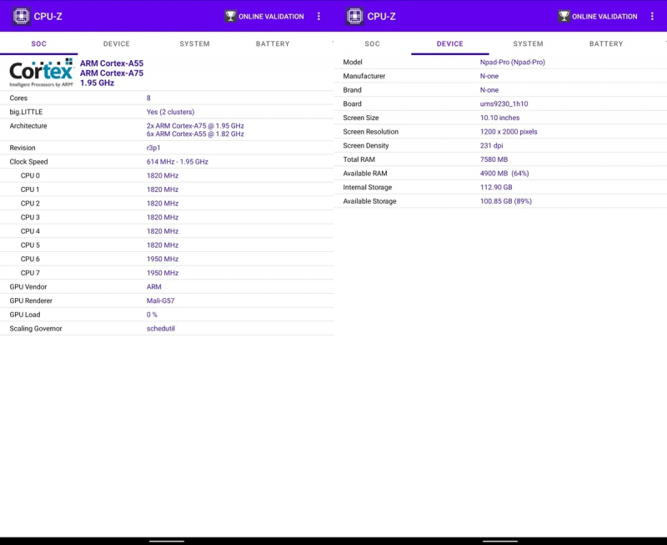This screenshot has width=667, height=545.
Task: Click the CPU-Z chip icon in the right screen
Action: pos(354,16)
